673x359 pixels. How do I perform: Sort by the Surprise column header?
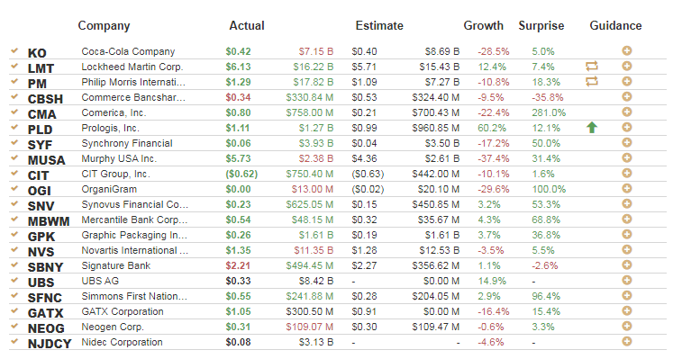coord(541,26)
